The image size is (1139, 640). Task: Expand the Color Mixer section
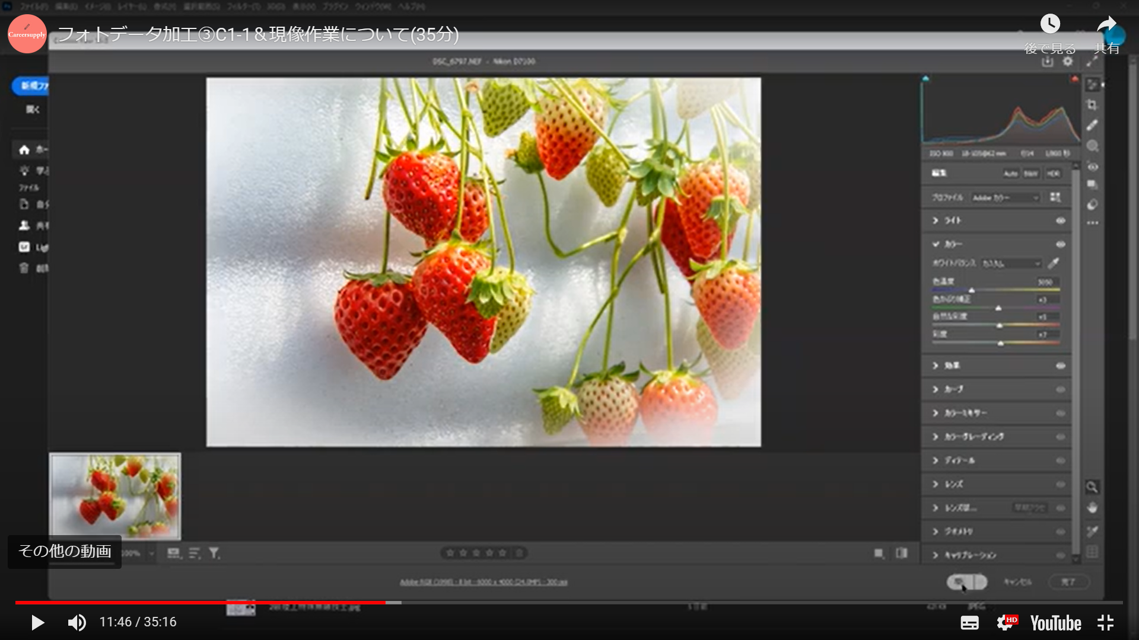[936, 413]
